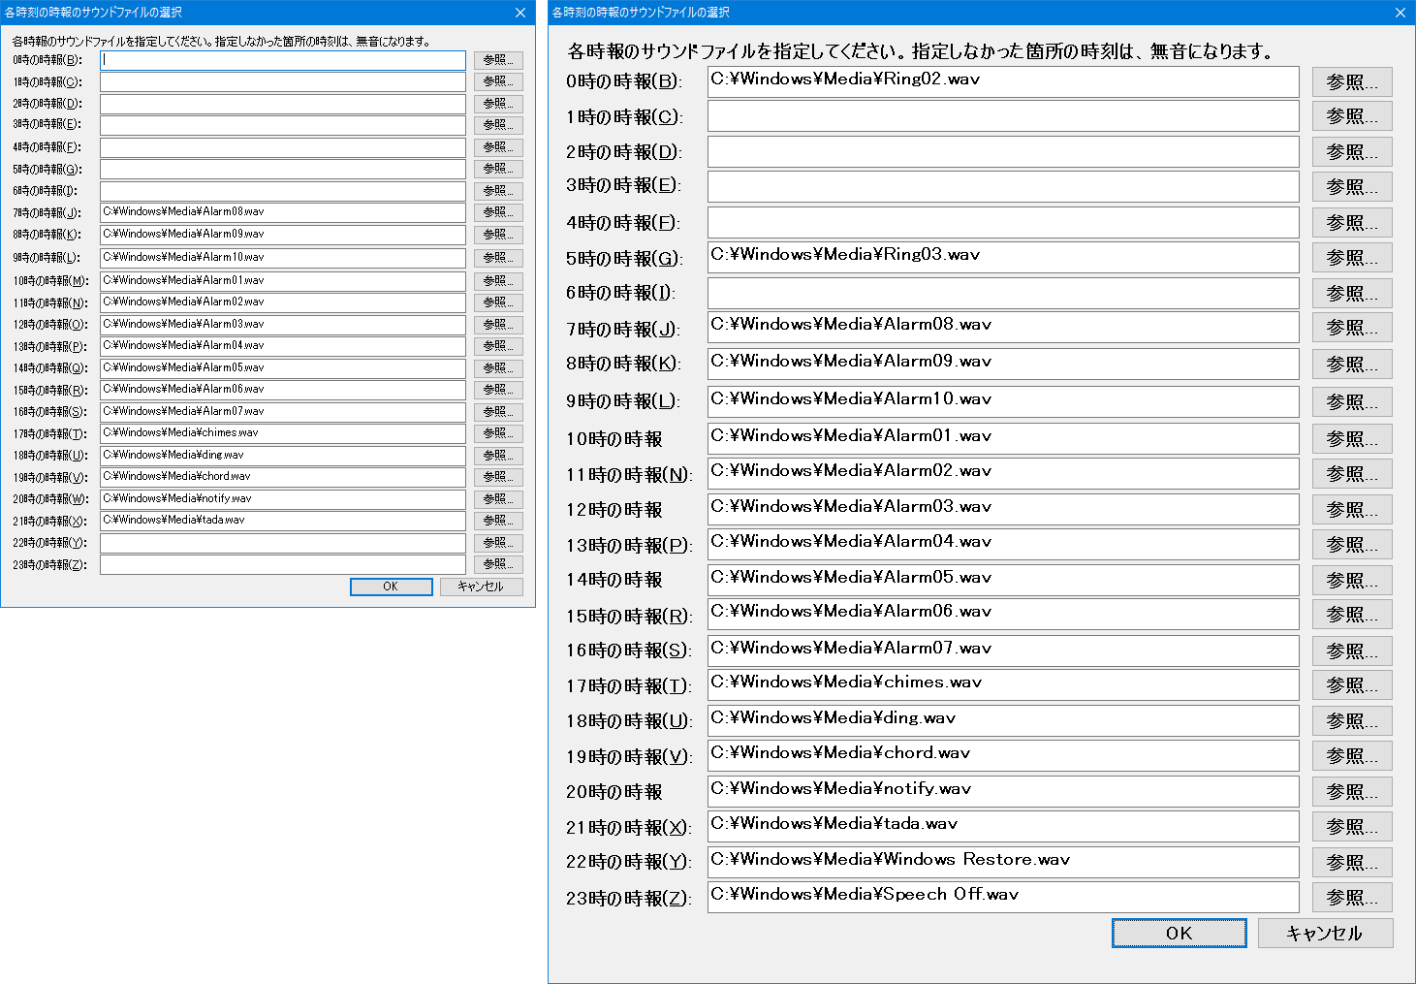Focus the Alarm05.wav field in right dialog
This screenshot has height=984, width=1416.
[1003, 580]
